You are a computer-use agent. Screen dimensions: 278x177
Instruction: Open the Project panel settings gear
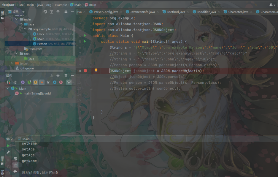tap(66, 12)
